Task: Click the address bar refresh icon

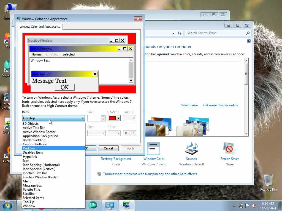Action: point(180,33)
